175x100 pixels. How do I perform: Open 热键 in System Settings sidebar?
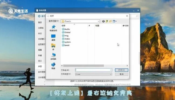40,56
